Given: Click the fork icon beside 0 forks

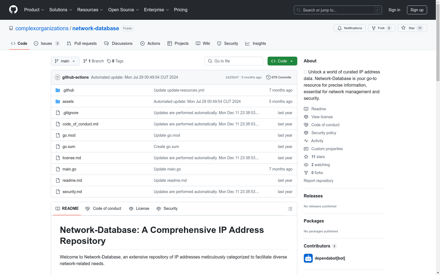Looking at the screenshot, I should [306, 173].
